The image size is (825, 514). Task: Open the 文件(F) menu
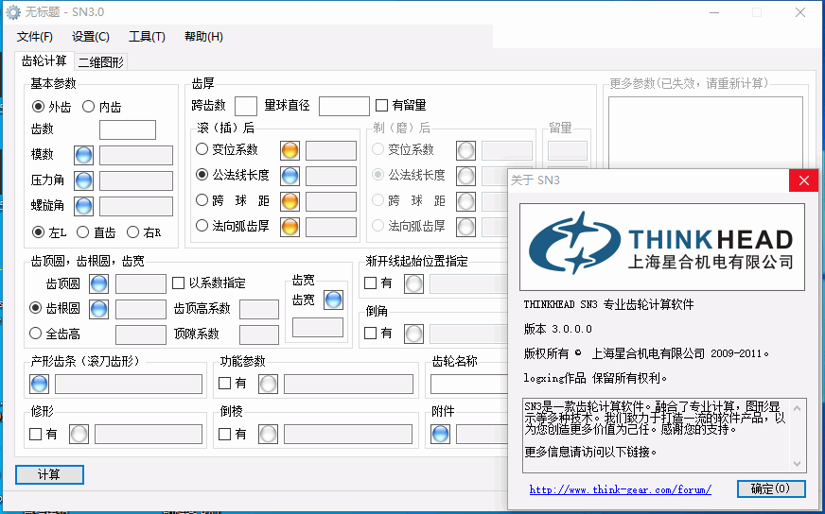click(x=35, y=37)
